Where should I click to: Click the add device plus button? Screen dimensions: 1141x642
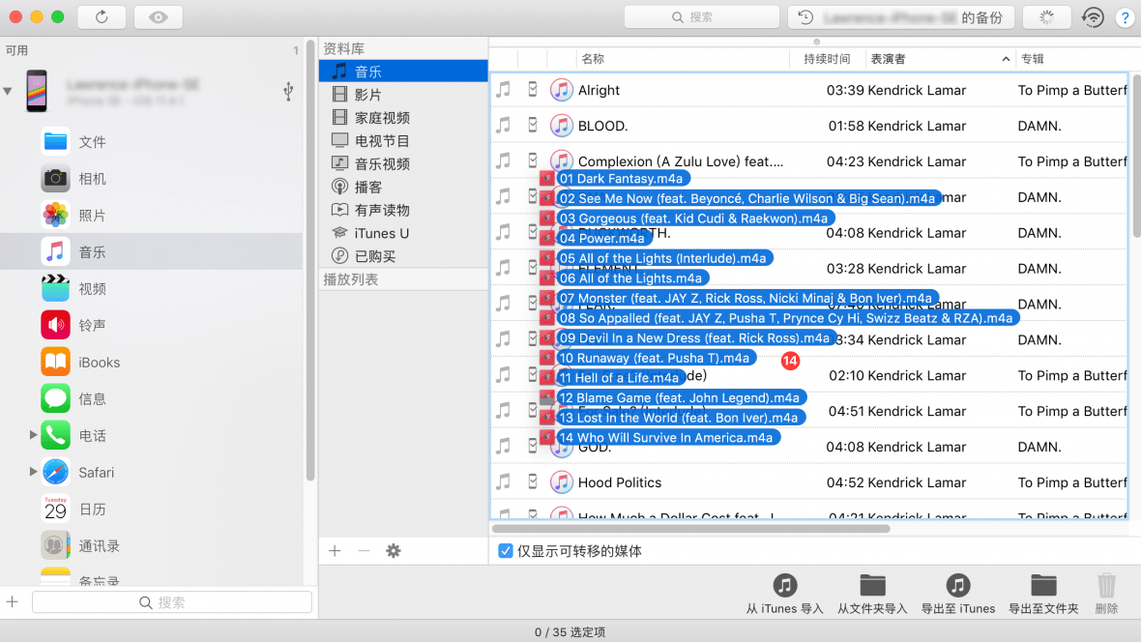click(x=13, y=602)
